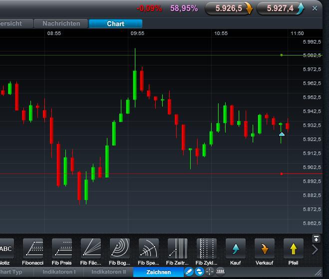The image size is (329, 279).
Task: Click the 1234 values display icon
Action: (x=220, y=271)
